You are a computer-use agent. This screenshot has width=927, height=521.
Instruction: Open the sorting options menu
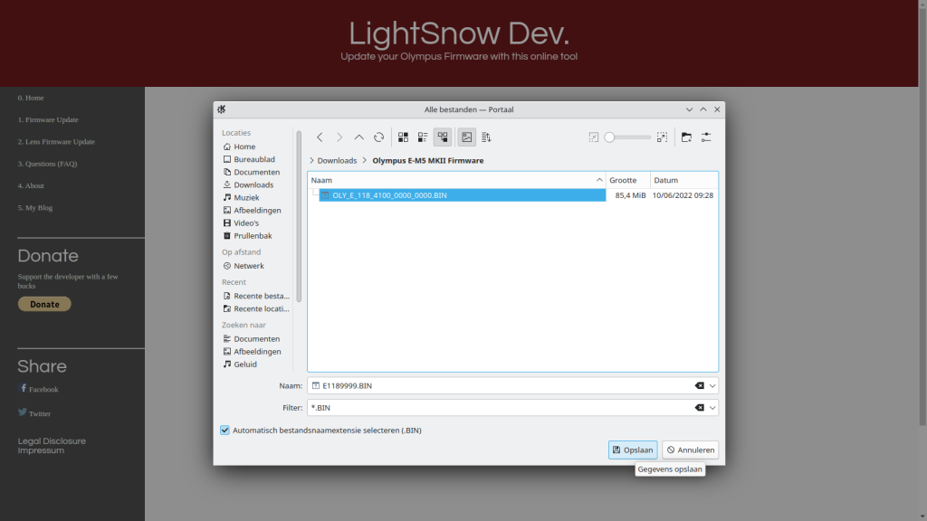click(486, 137)
